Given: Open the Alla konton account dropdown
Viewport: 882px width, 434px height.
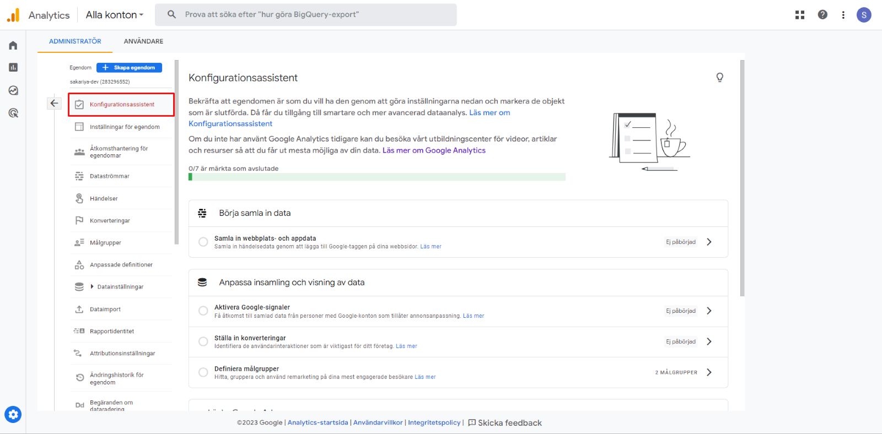Looking at the screenshot, I should coord(115,15).
